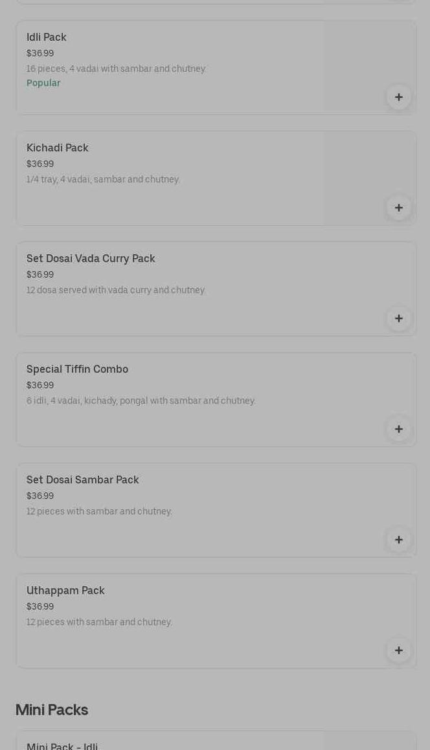430x750 pixels.
Task: Click plus on Set Dosai Vada Curry Pack
Action: (398, 318)
